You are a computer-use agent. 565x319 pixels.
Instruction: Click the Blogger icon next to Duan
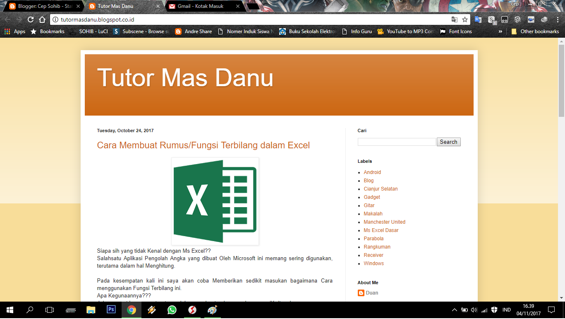[x=361, y=293]
